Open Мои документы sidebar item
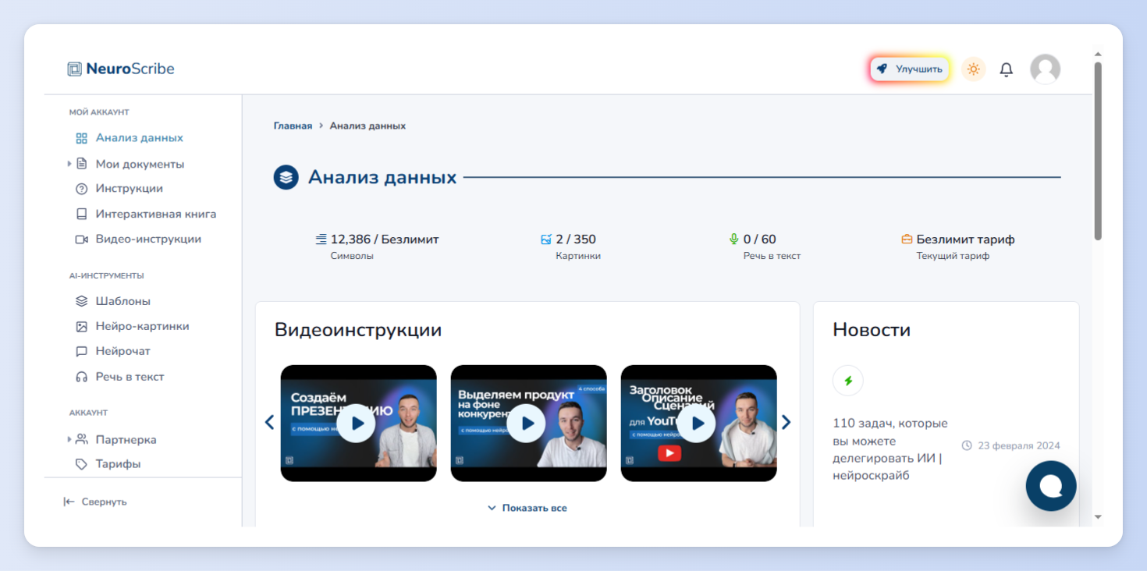The width and height of the screenshot is (1147, 571). [140, 164]
